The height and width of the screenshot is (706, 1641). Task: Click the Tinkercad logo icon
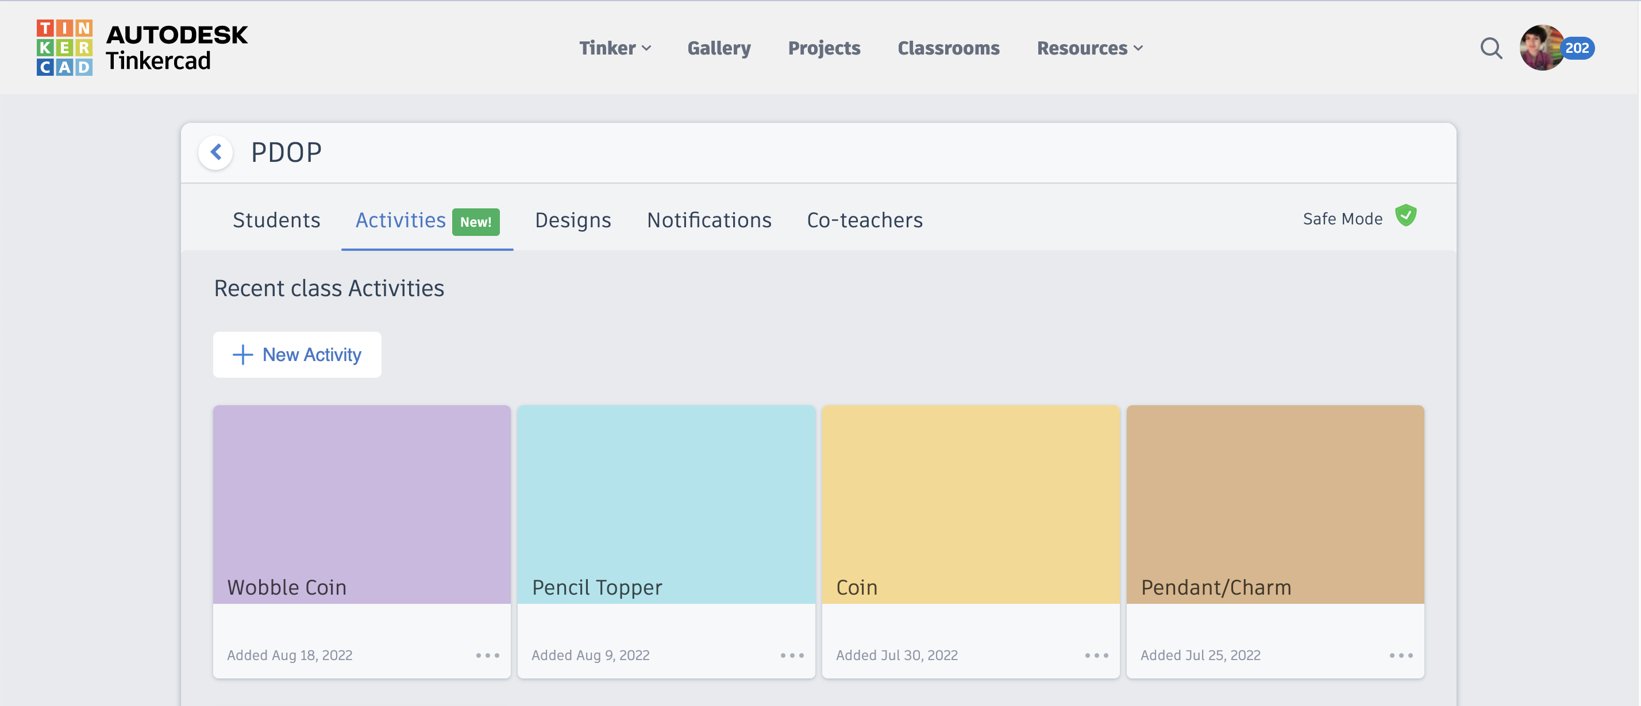pos(64,48)
